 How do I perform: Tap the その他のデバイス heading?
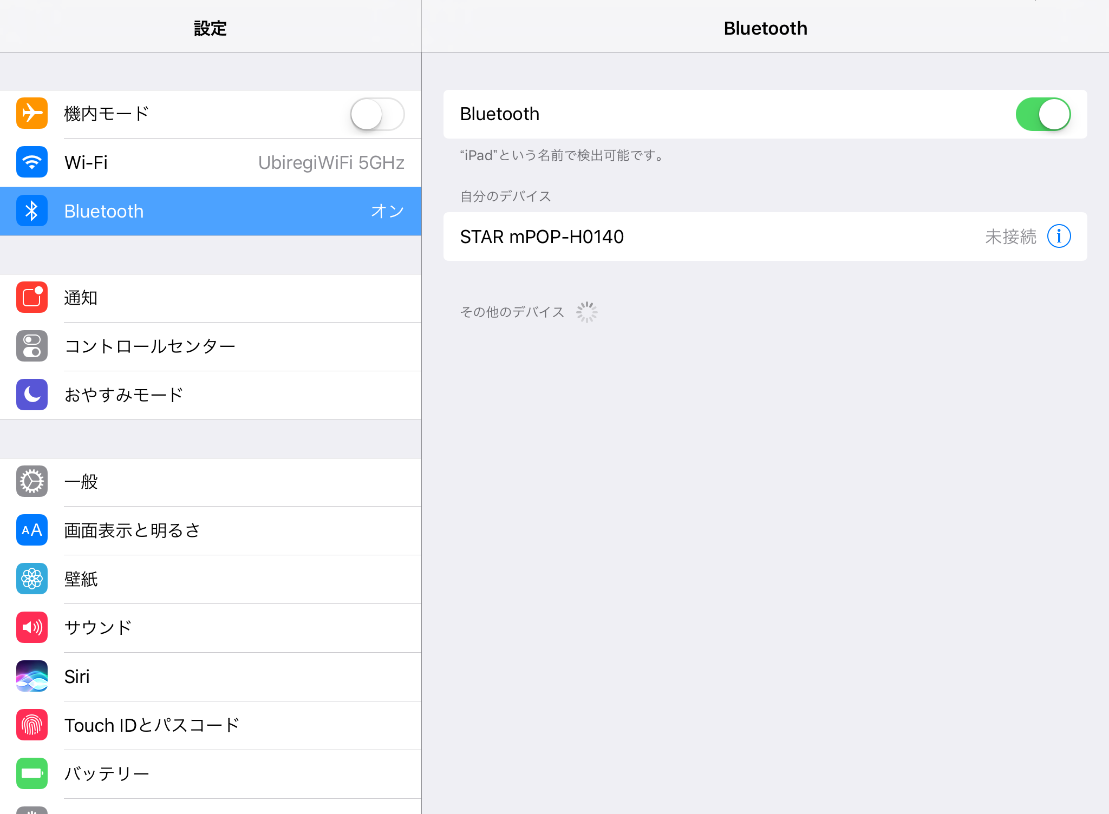pos(512,312)
